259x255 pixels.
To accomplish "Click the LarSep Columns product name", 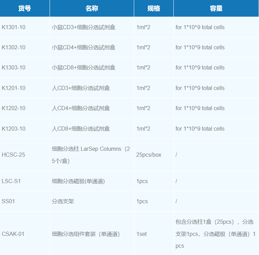I will (x=90, y=155).
